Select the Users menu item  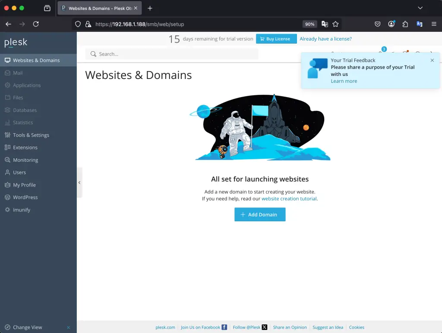point(19,173)
